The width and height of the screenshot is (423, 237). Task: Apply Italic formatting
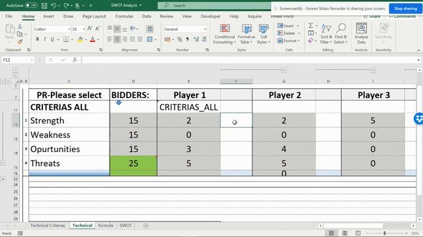coord(44,39)
